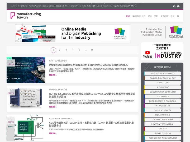Open Electronics site
Screen dimensions: 190x142
coord(162,97)
